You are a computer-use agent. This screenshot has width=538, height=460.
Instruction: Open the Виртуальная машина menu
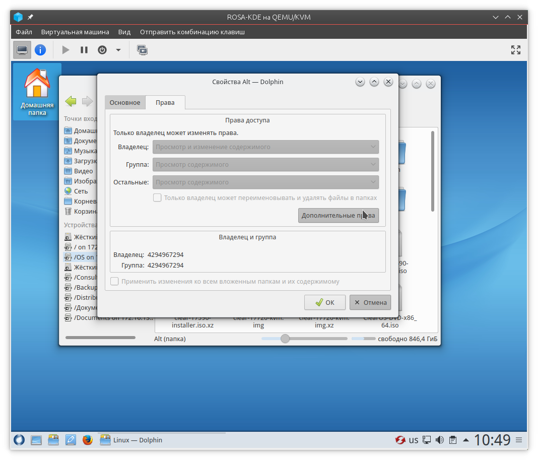[75, 32]
